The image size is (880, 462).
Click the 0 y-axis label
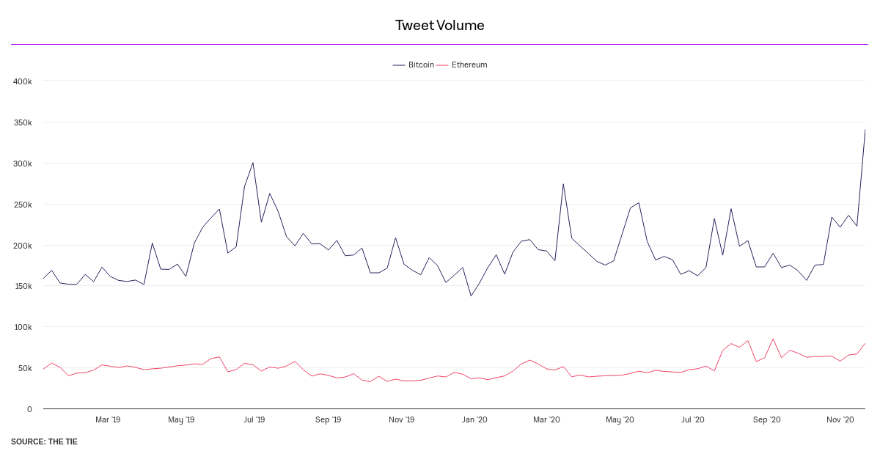[x=29, y=409]
